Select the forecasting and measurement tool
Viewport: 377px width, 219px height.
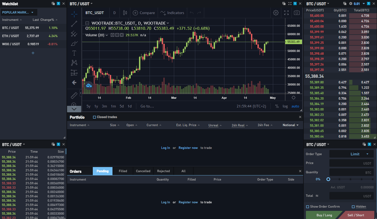[74, 73]
